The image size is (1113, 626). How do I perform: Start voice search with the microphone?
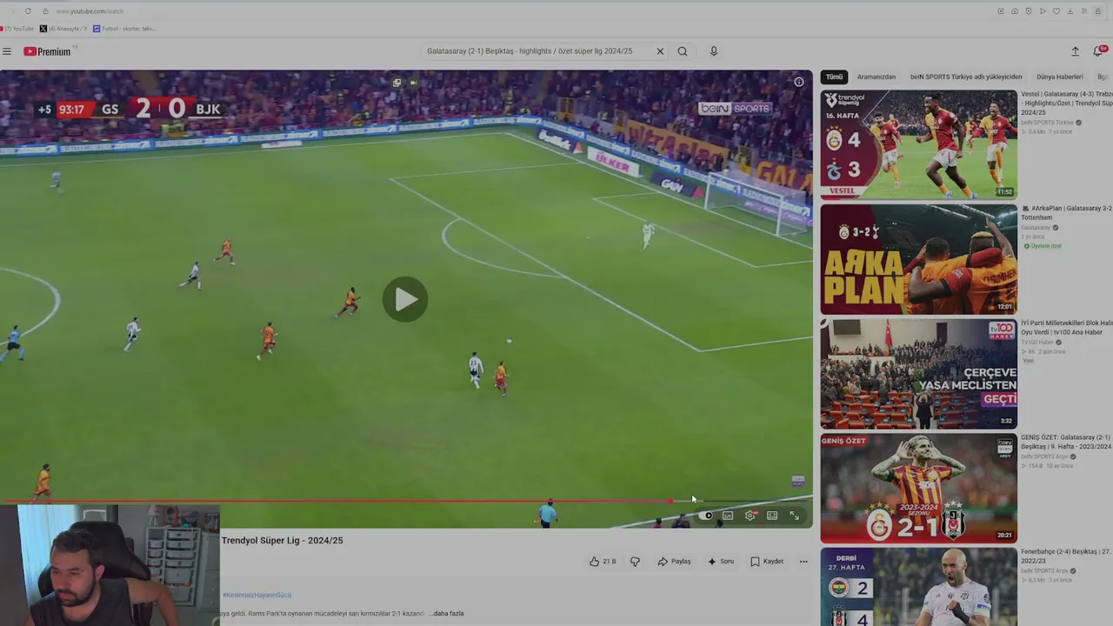click(x=714, y=51)
